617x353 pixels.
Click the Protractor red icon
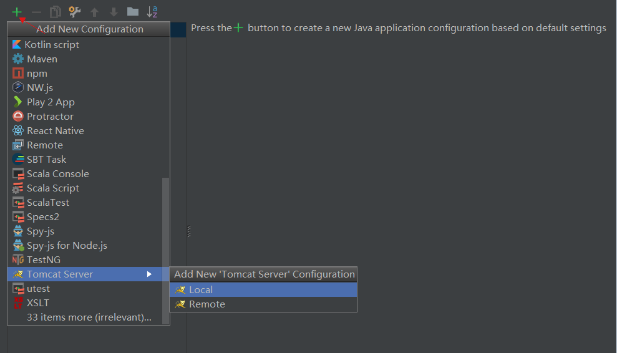[17, 116]
